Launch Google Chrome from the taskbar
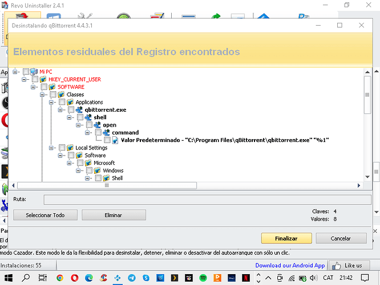 [60, 278]
